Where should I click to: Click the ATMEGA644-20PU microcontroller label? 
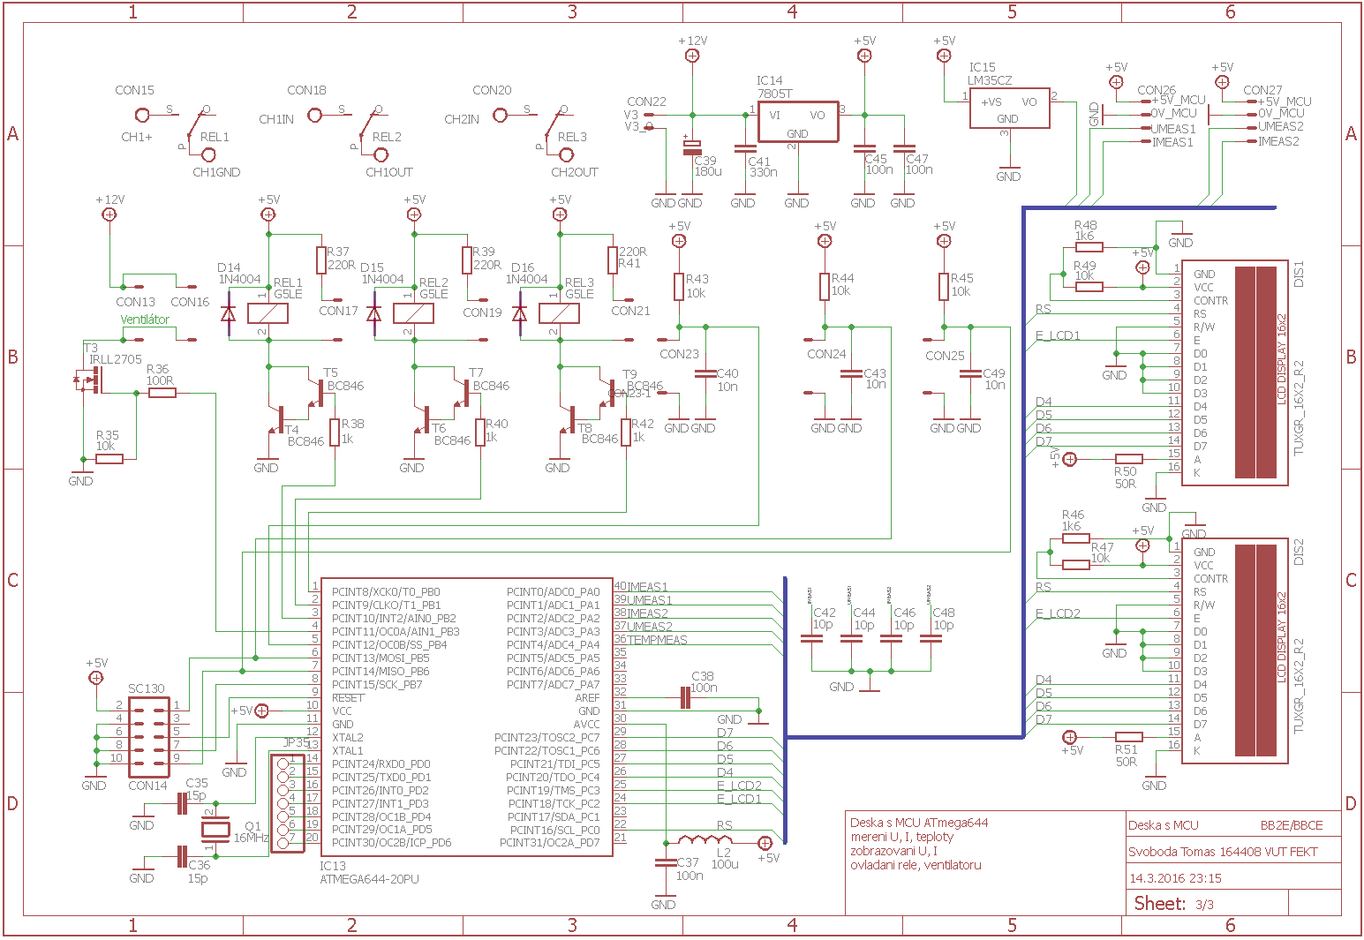tap(369, 879)
